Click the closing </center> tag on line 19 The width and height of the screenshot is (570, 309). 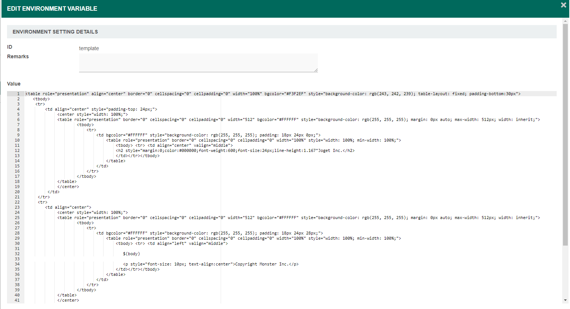(68, 187)
